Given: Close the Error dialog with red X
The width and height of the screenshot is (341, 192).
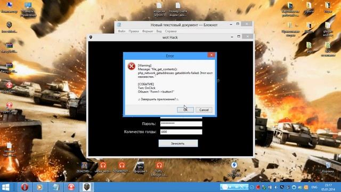Looking at the screenshot, I should point(211,55).
